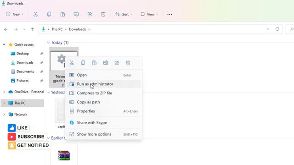The width and height of the screenshot is (294, 165).
Task: Collapse the Quick access tree section
Action: (4, 44)
